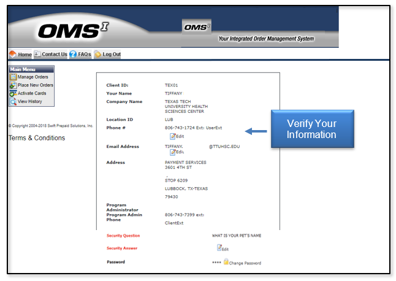Click the edit icon beside Security Answer
Viewport: 396px width, 281px height.
tap(219, 248)
